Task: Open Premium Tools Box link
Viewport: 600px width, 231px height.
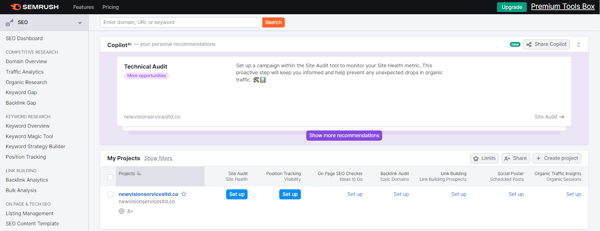Action: [562, 6]
